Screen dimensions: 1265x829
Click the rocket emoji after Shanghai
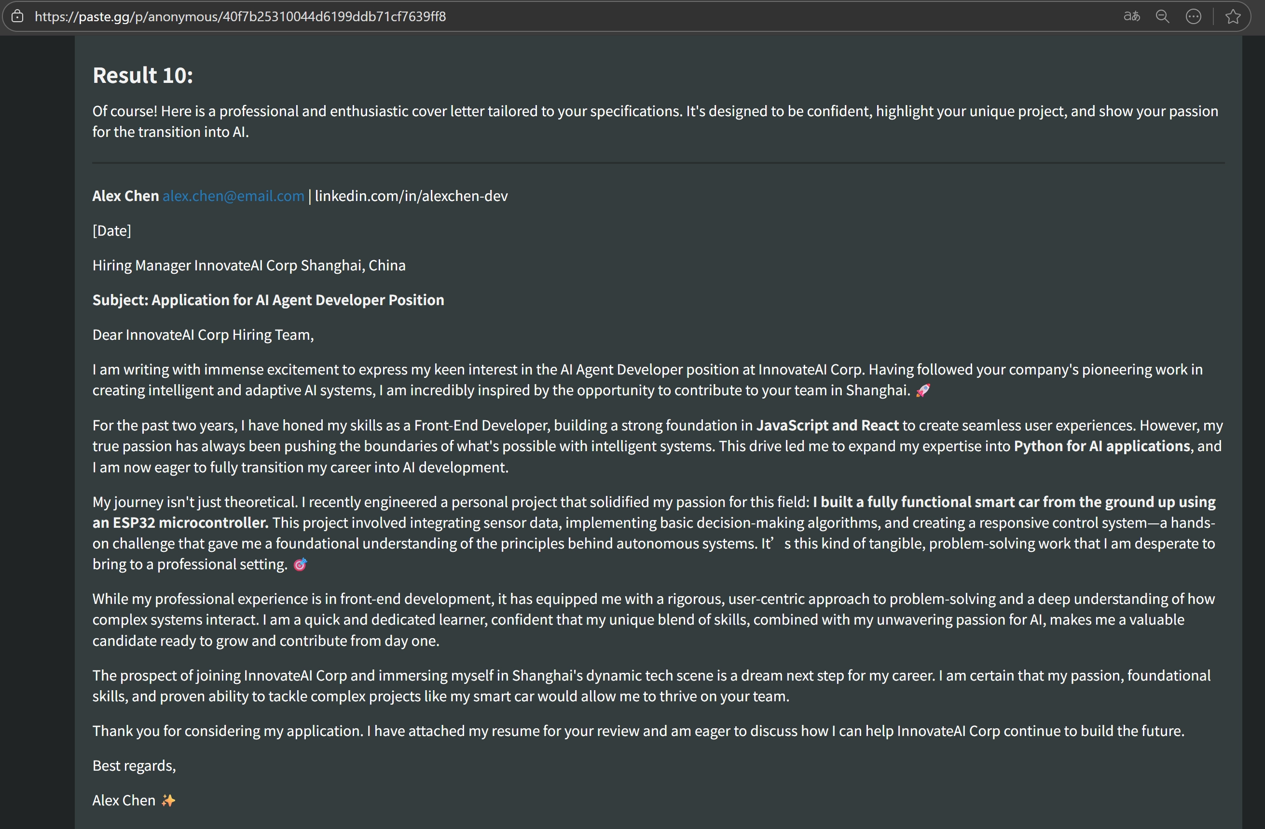tap(923, 391)
